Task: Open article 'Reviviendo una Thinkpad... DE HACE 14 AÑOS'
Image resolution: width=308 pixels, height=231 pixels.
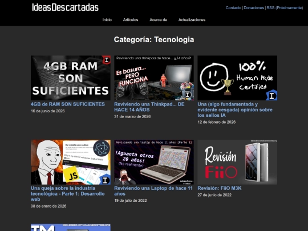Action: [149, 107]
